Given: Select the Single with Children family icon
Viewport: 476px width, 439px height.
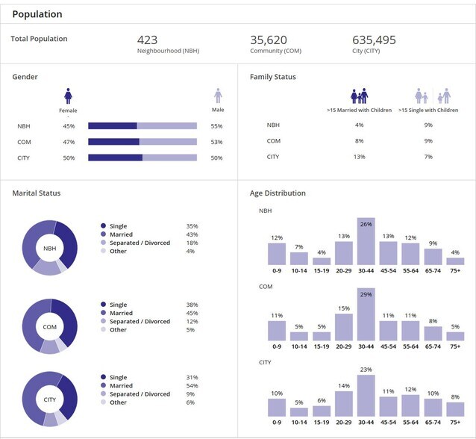Looking at the screenshot, I should pos(433,96).
